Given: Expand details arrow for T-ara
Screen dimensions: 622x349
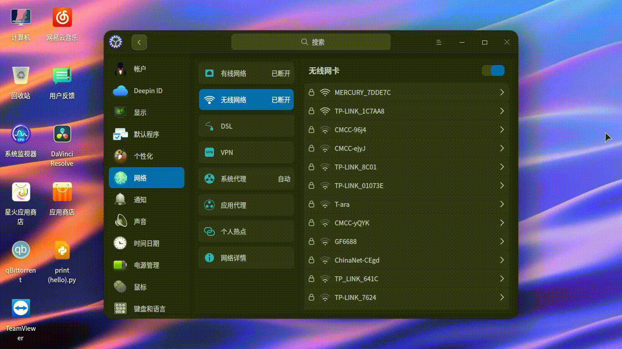Looking at the screenshot, I should tap(502, 204).
